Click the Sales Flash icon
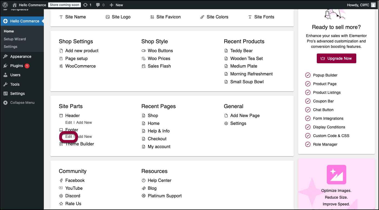The height and width of the screenshot is (210, 379). tap(144, 66)
